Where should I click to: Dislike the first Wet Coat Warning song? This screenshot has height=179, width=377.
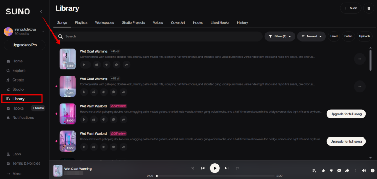tap(107, 65)
